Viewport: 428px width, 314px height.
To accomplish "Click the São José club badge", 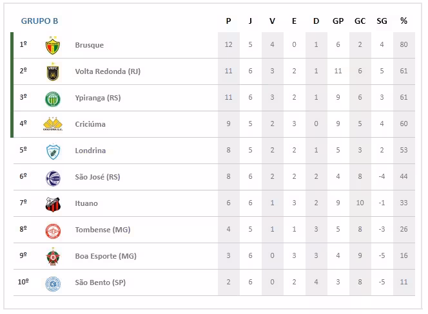I will click(53, 178).
